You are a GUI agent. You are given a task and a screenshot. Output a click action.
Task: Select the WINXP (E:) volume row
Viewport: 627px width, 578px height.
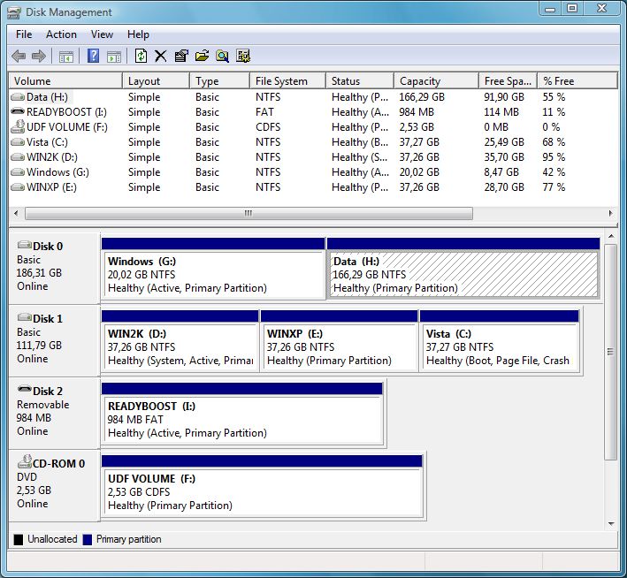313,187
